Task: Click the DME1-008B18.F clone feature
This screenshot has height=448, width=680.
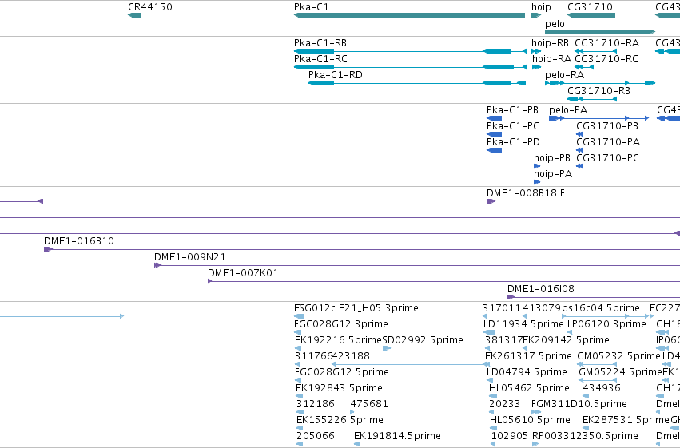Action: (x=491, y=201)
